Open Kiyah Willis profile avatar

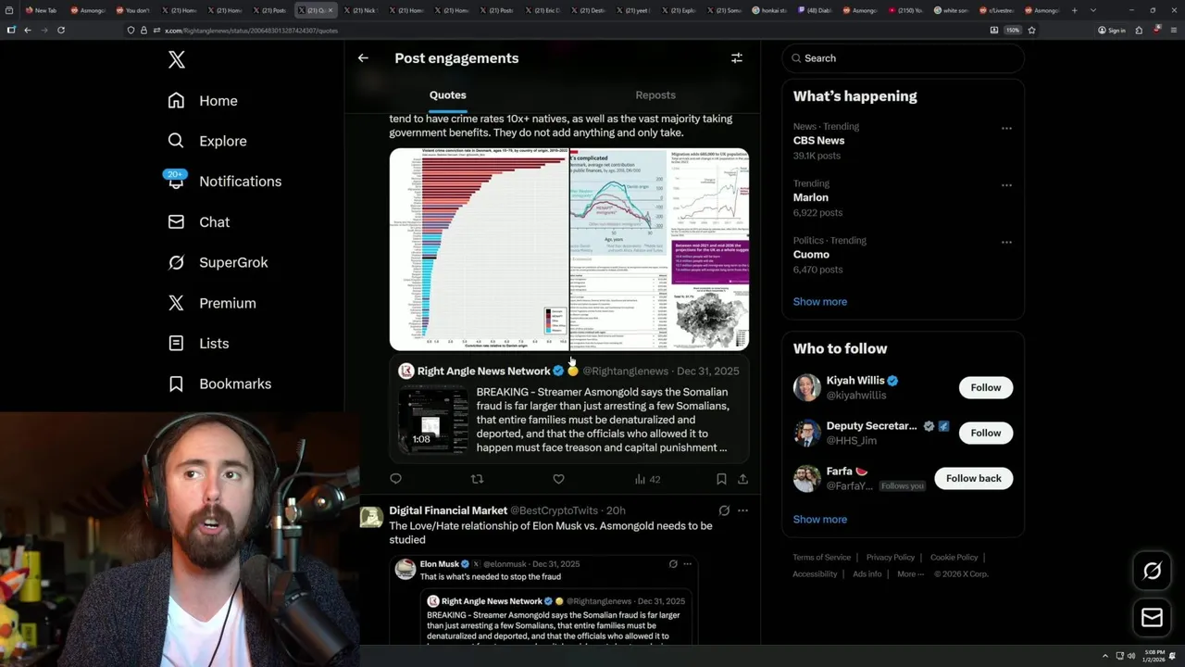pos(807,387)
